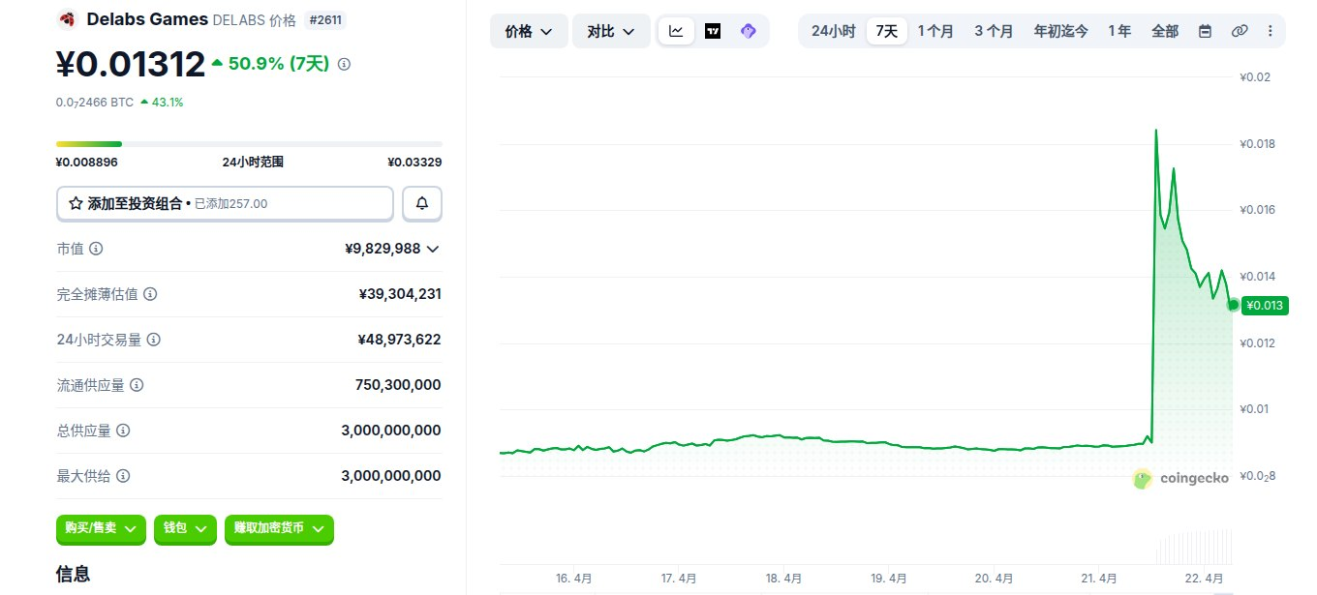Click the bell price alert button
This screenshot has height=595, width=1317.
tap(422, 203)
